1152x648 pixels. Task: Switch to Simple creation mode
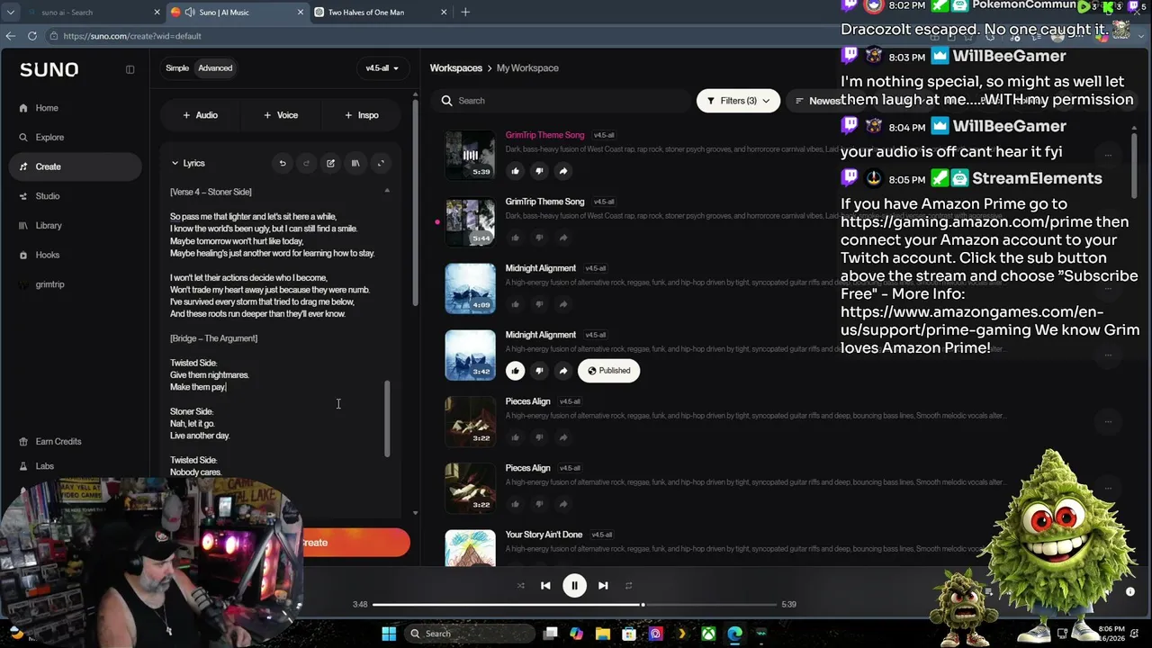click(177, 68)
